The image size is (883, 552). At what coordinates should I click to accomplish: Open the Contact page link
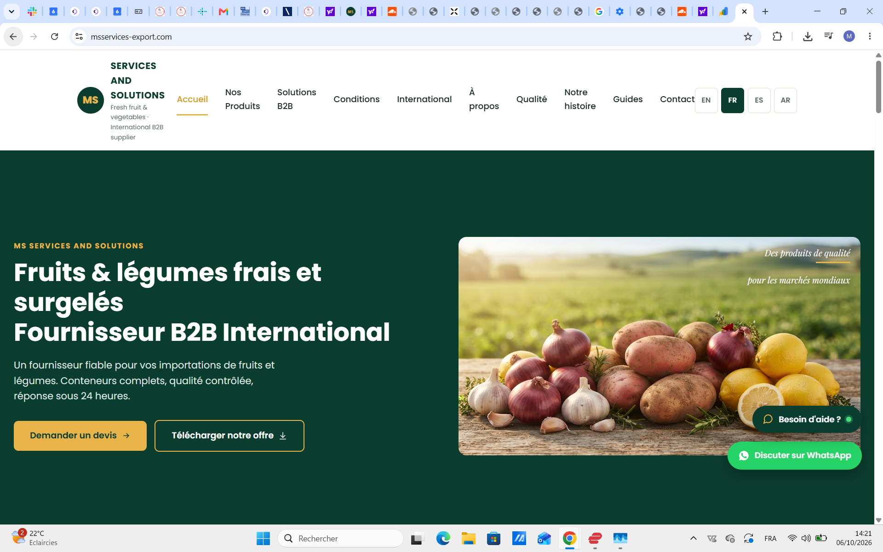click(677, 99)
